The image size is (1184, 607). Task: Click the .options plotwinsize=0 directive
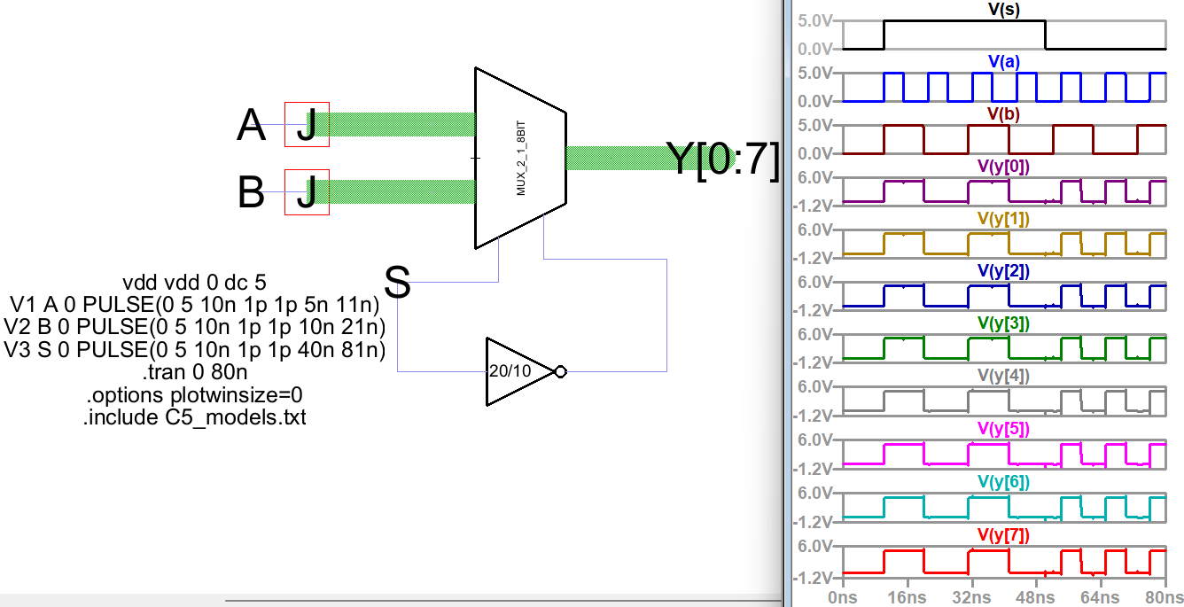194,394
